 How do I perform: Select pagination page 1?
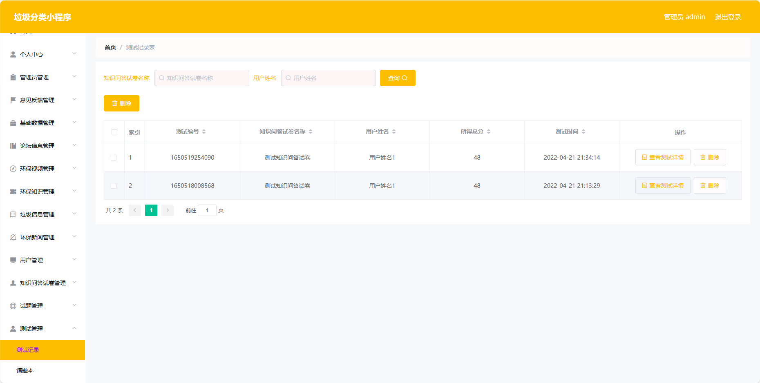point(151,210)
